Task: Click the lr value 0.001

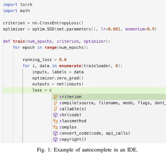Action: [x=114, y=29]
